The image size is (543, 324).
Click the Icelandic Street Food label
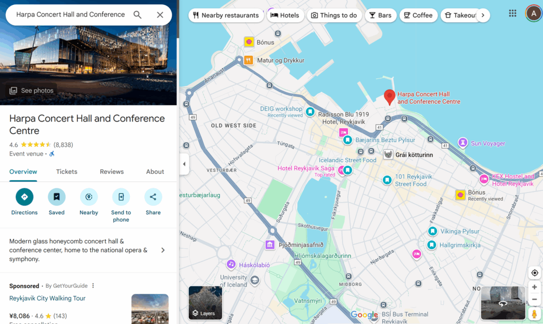point(347,160)
